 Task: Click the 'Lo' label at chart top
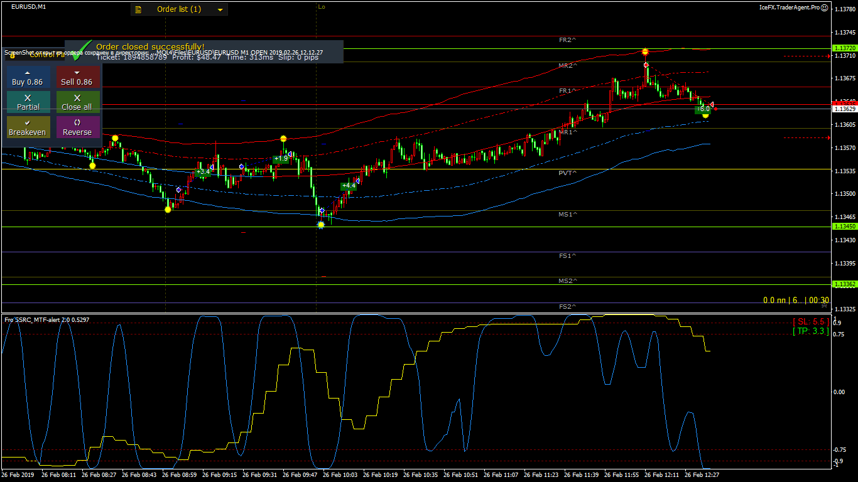point(322,7)
